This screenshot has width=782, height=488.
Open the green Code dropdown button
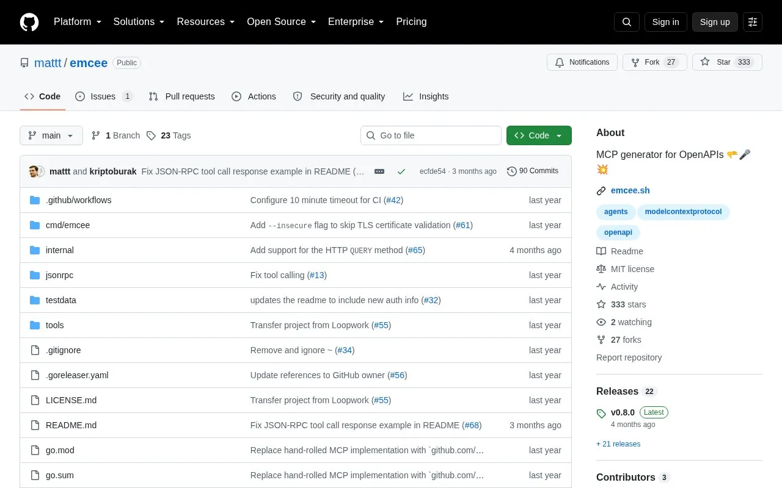point(539,135)
